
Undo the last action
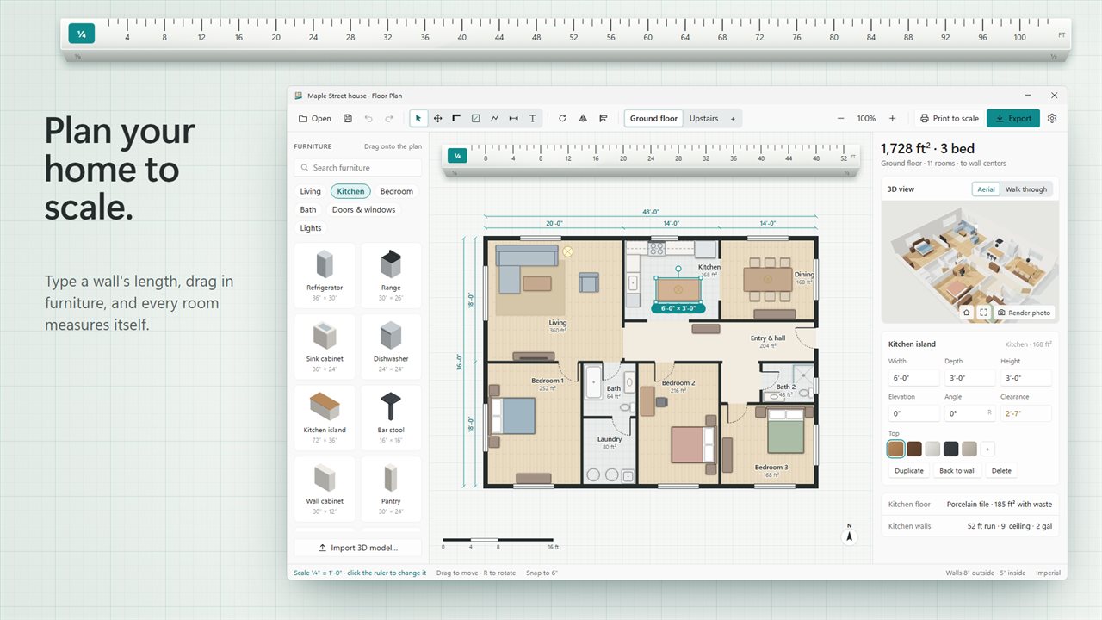tap(368, 119)
